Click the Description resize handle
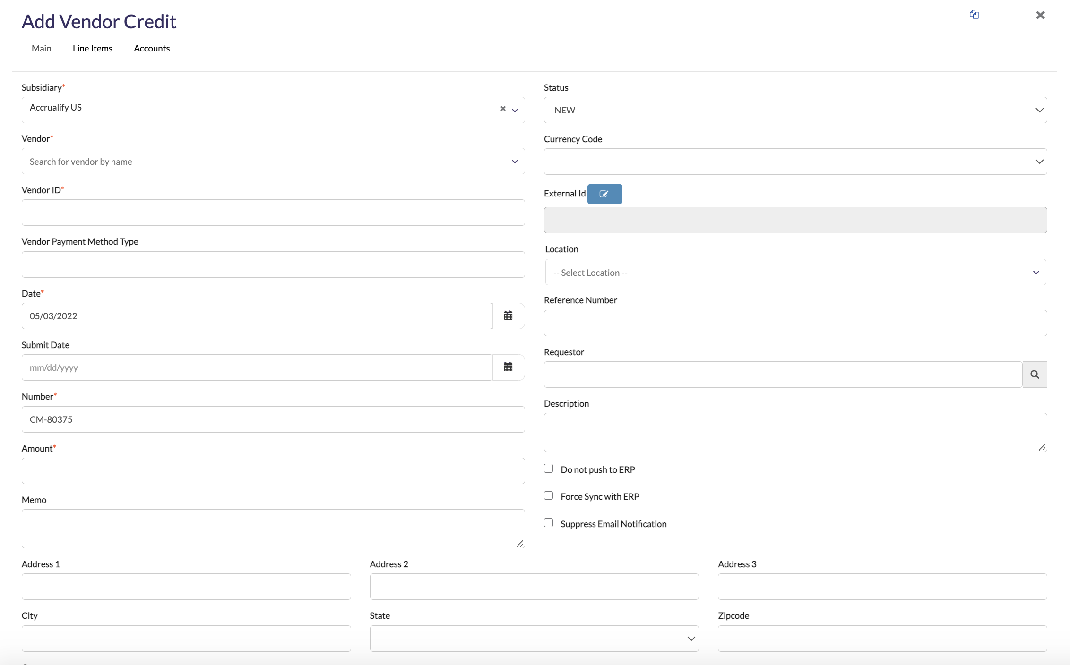This screenshot has width=1070, height=665. (1042, 447)
